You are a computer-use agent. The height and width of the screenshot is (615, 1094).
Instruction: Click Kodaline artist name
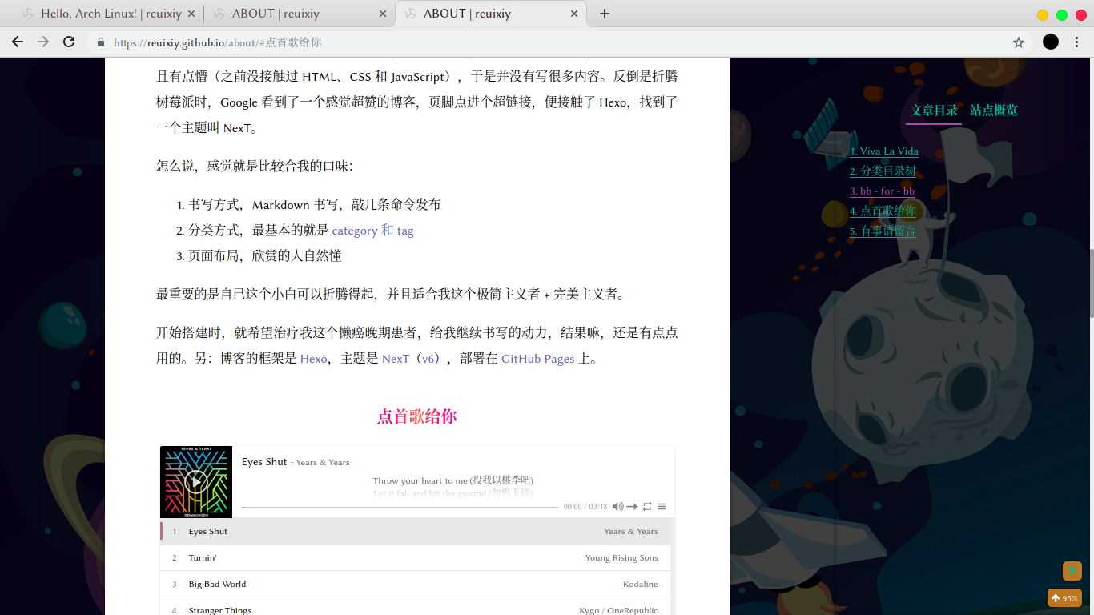pyautogui.click(x=641, y=585)
